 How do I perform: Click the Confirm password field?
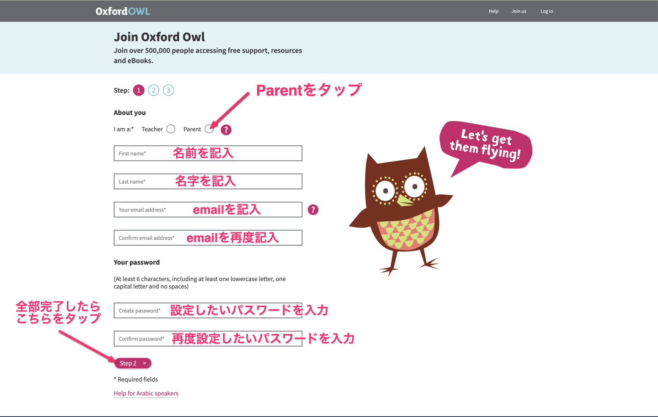point(208,339)
